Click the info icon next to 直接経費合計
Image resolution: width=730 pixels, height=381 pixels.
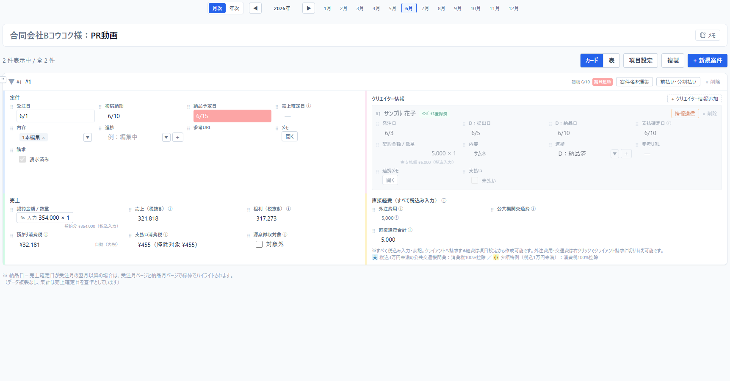click(410, 230)
